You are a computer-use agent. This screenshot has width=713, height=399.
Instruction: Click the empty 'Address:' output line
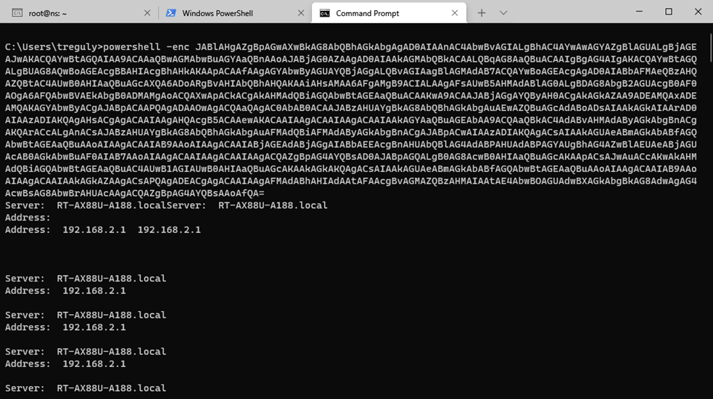(x=28, y=218)
